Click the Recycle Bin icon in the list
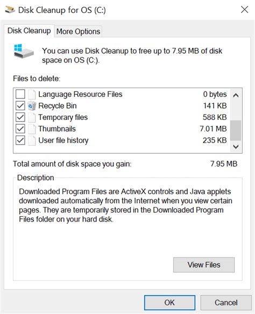 pos(32,106)
